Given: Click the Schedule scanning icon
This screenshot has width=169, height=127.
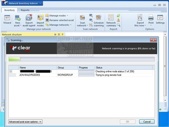Looking at the screenshot, I should pyautogui.click(x=98, y=18).
